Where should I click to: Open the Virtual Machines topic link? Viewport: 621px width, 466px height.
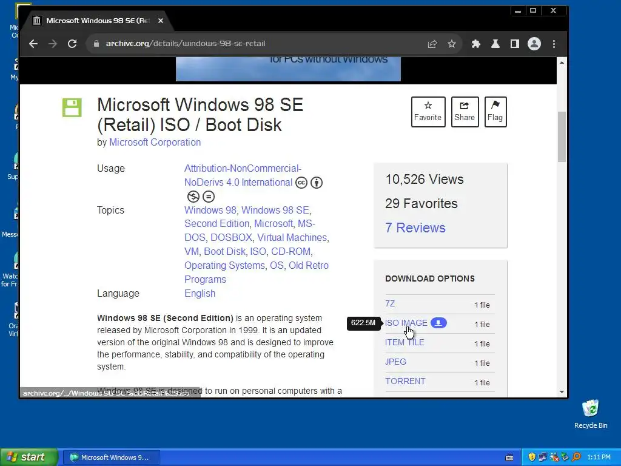click(292, 238)
